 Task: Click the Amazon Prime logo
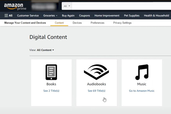(x=15, y=7)
